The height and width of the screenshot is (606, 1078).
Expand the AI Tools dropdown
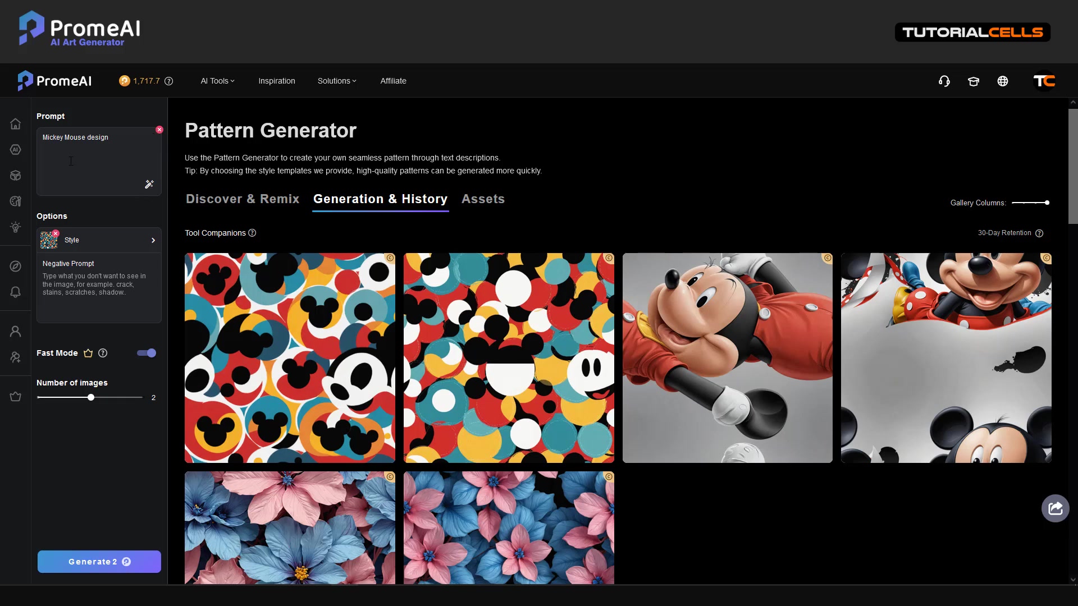tap(218, 81)
